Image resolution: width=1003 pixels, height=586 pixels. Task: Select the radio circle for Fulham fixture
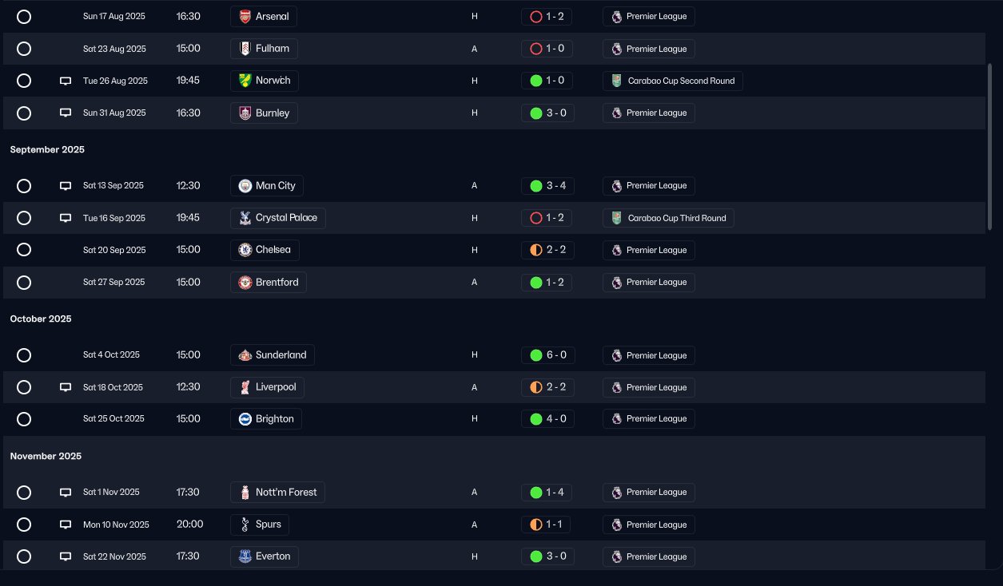tap(24, 49)
